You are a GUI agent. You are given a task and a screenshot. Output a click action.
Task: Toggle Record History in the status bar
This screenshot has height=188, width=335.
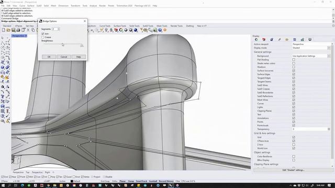pos(166,181)
